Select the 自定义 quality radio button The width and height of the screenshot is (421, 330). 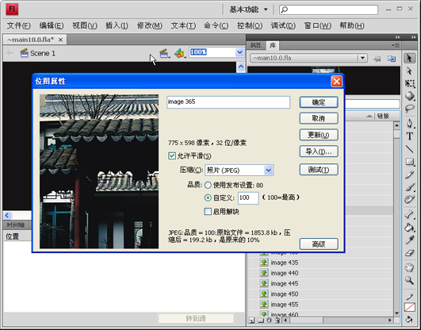208,198
